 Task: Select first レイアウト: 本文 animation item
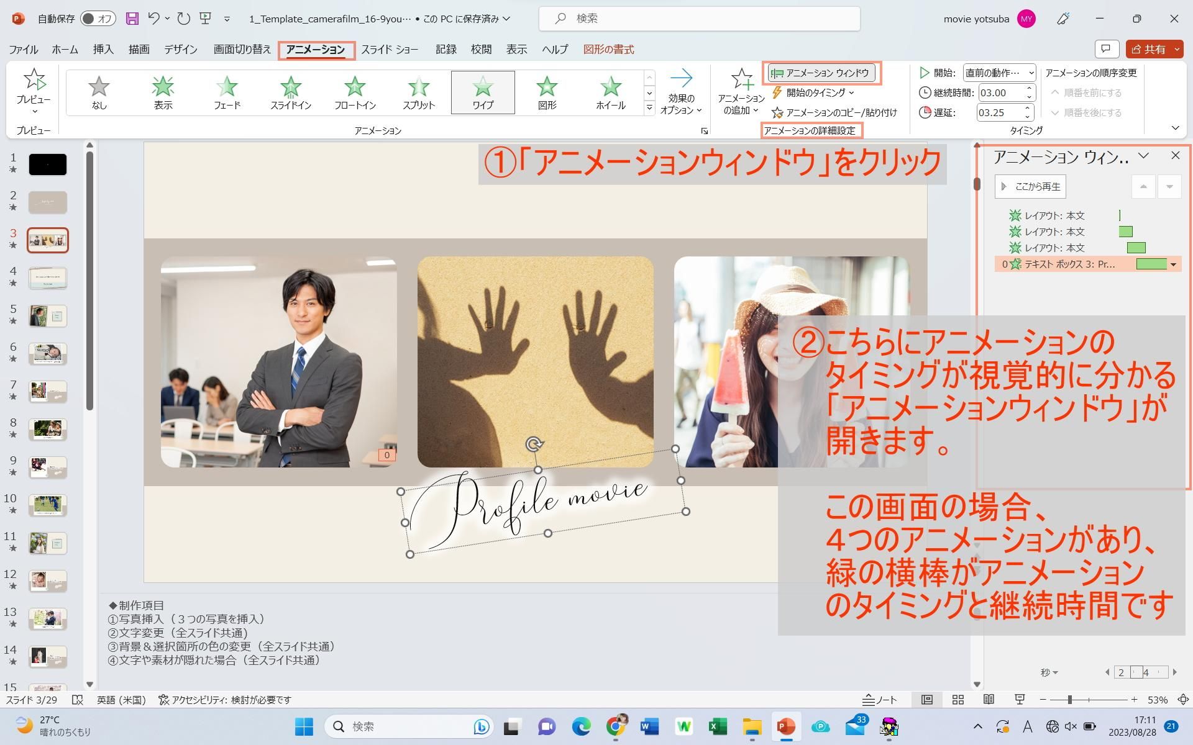click(x=1087, y=215)
